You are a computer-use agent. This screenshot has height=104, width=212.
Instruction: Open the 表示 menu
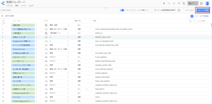(17, 6)
